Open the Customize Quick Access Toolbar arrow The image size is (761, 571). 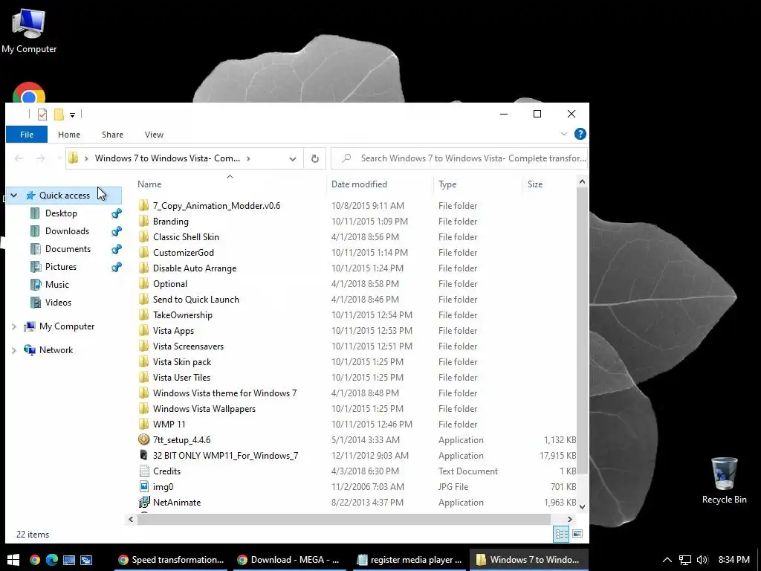point(72,115)
